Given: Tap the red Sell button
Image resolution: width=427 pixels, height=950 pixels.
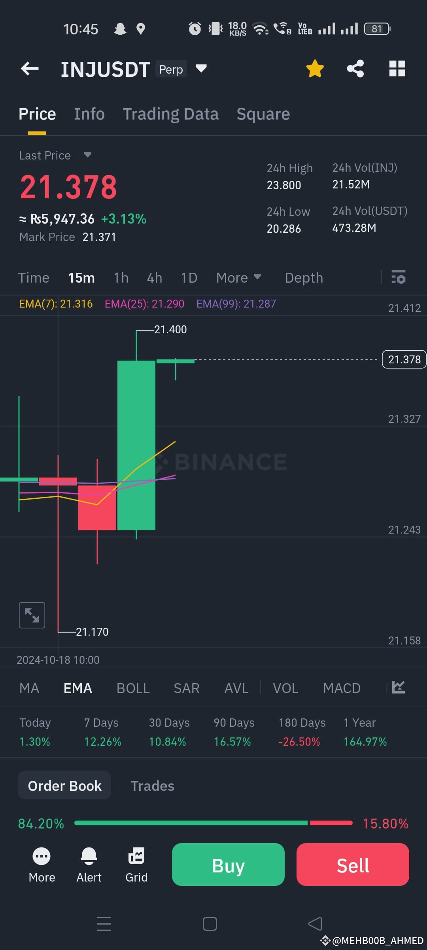Looking at the screenshot, I should 353,864.
